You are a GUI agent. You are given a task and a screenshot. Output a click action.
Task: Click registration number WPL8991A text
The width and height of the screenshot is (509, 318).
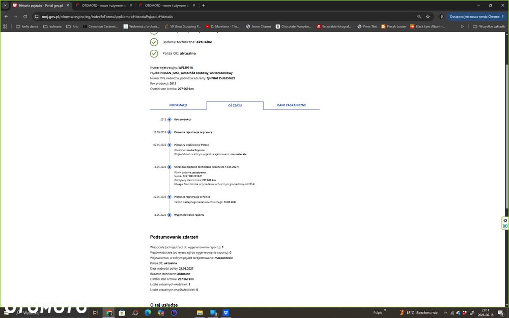coord(185,68)
